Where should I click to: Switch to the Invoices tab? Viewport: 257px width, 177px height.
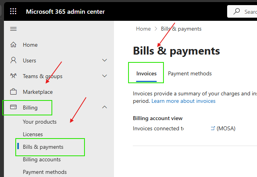(x=146, y=73)
